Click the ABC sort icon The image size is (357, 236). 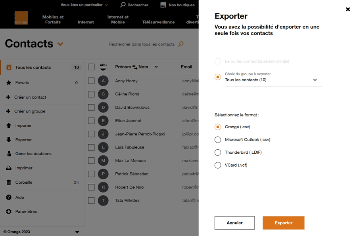[103, 67]
